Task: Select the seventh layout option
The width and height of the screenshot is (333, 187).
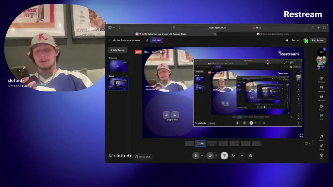Action: (x=257, y=143)
